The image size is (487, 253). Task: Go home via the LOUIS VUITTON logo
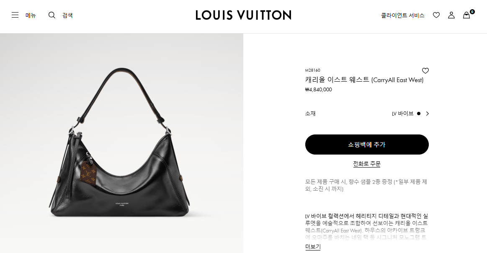[244, 15]
